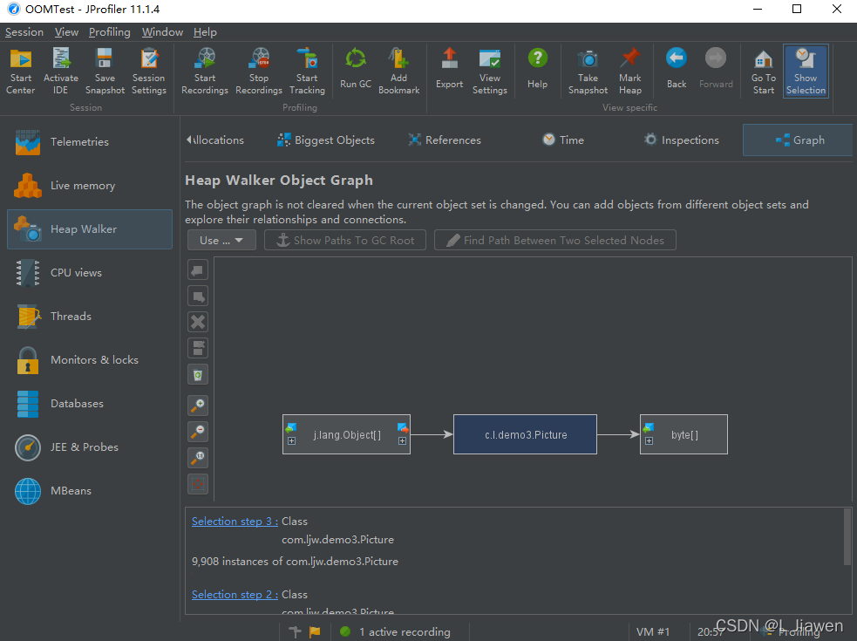Select the Heap Walker section
Image resolution: width=857 pixels, height=641 pixels.
coord(90,229)
